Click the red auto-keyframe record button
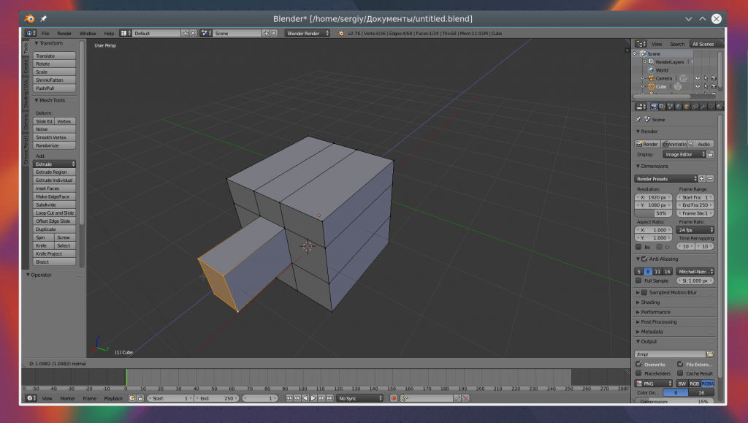This screenshot has width=748, height=423. coord(394,398)
